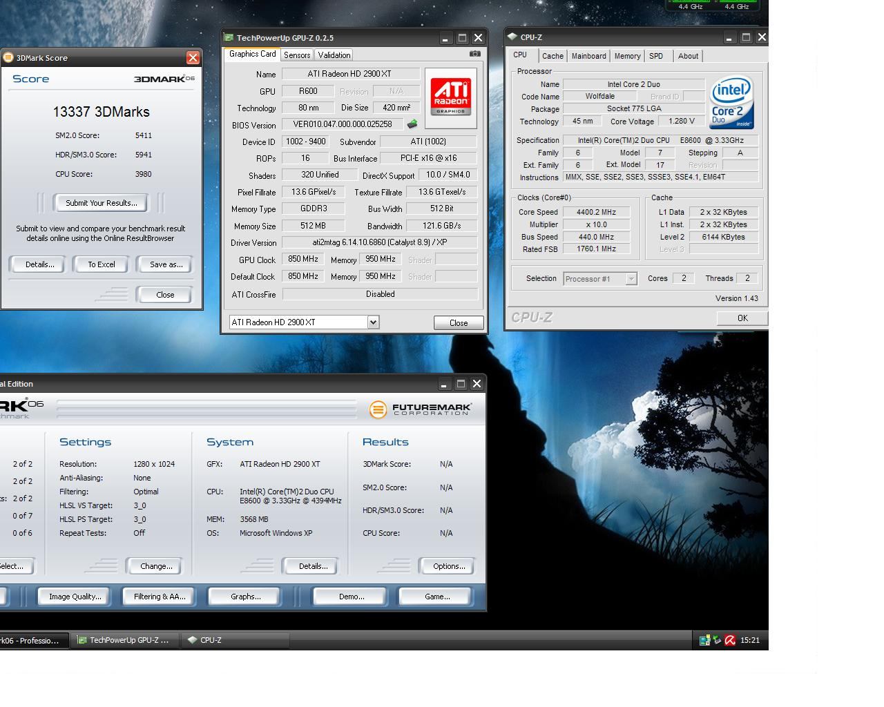Click the Intel Core 2 Duo logo
The height and width of the screenshot is (707, 884).
pyautogui.click(x=731, y=103)
